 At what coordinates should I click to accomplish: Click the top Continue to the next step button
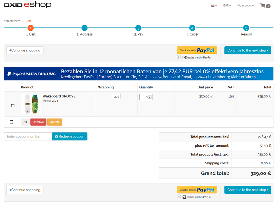pyautogui.click(x=248, y=50)
